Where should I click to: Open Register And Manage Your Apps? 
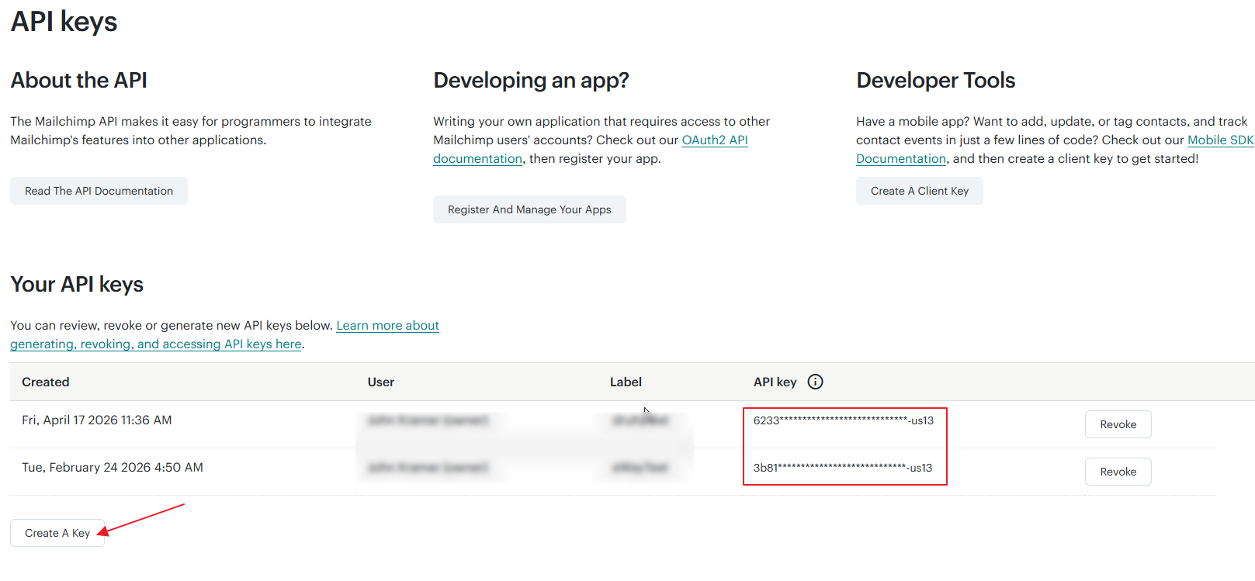(529, 209)
